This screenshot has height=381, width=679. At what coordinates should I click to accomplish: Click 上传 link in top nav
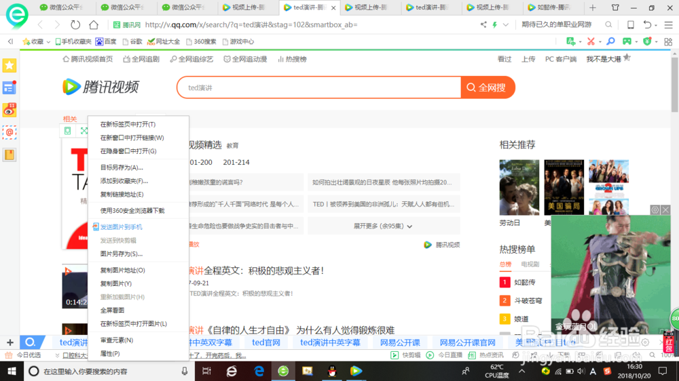(528, 59)
